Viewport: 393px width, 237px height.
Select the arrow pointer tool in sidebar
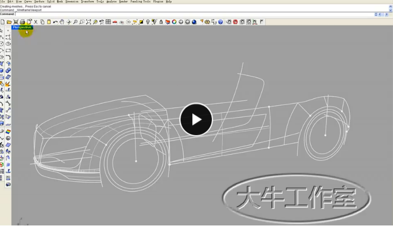coord(2,31)
